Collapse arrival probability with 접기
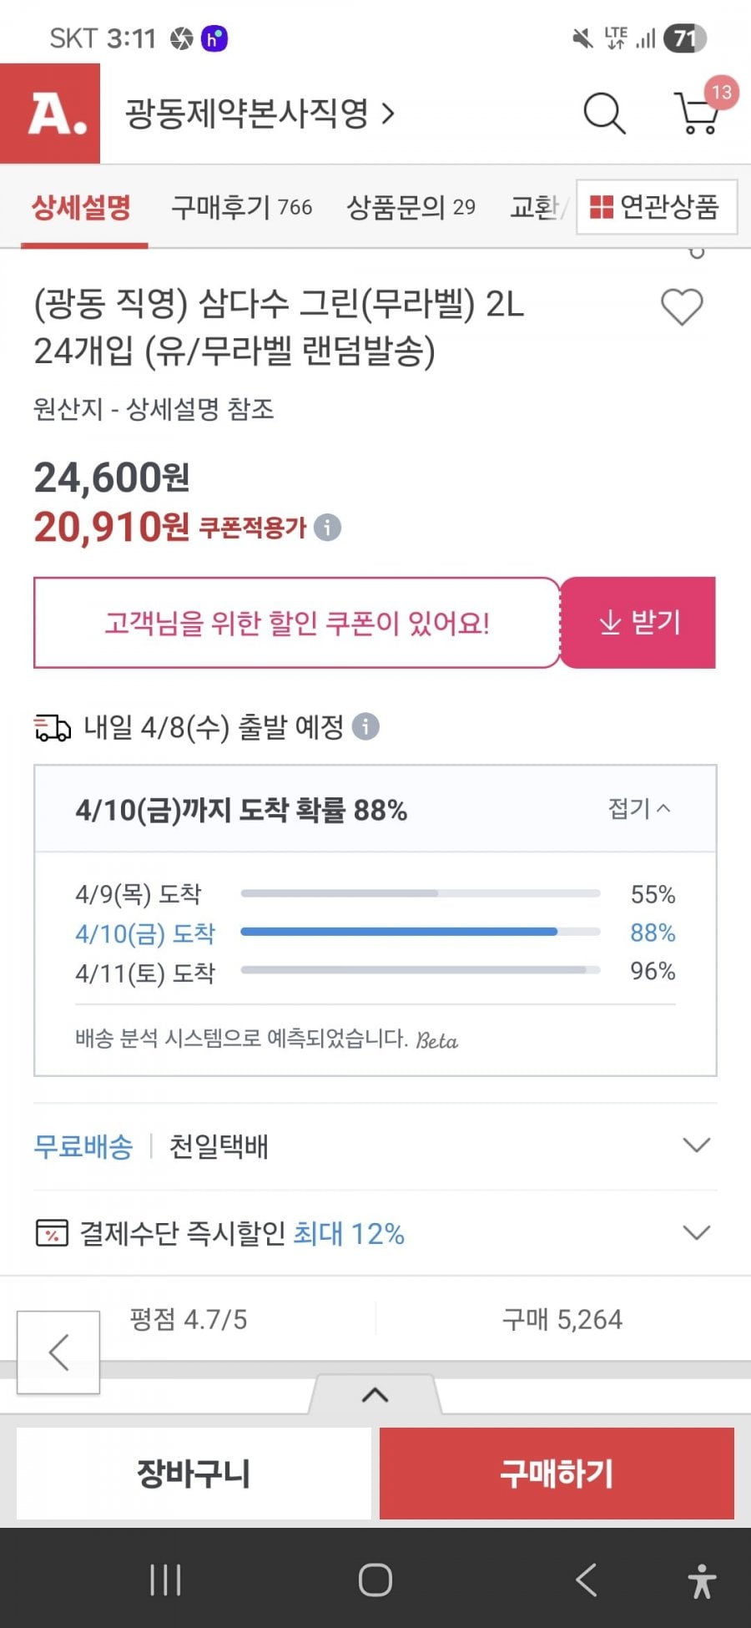This screenshot has height=1628, width=751. 639,808
